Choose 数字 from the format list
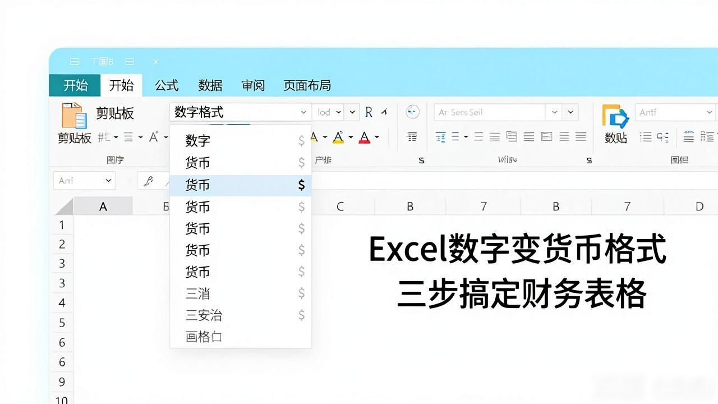 [241, 141]
